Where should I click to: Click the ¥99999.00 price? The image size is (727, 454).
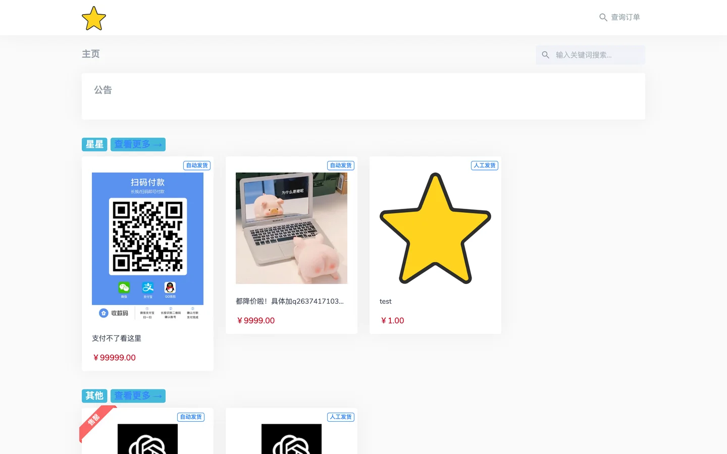click(114, 358)
